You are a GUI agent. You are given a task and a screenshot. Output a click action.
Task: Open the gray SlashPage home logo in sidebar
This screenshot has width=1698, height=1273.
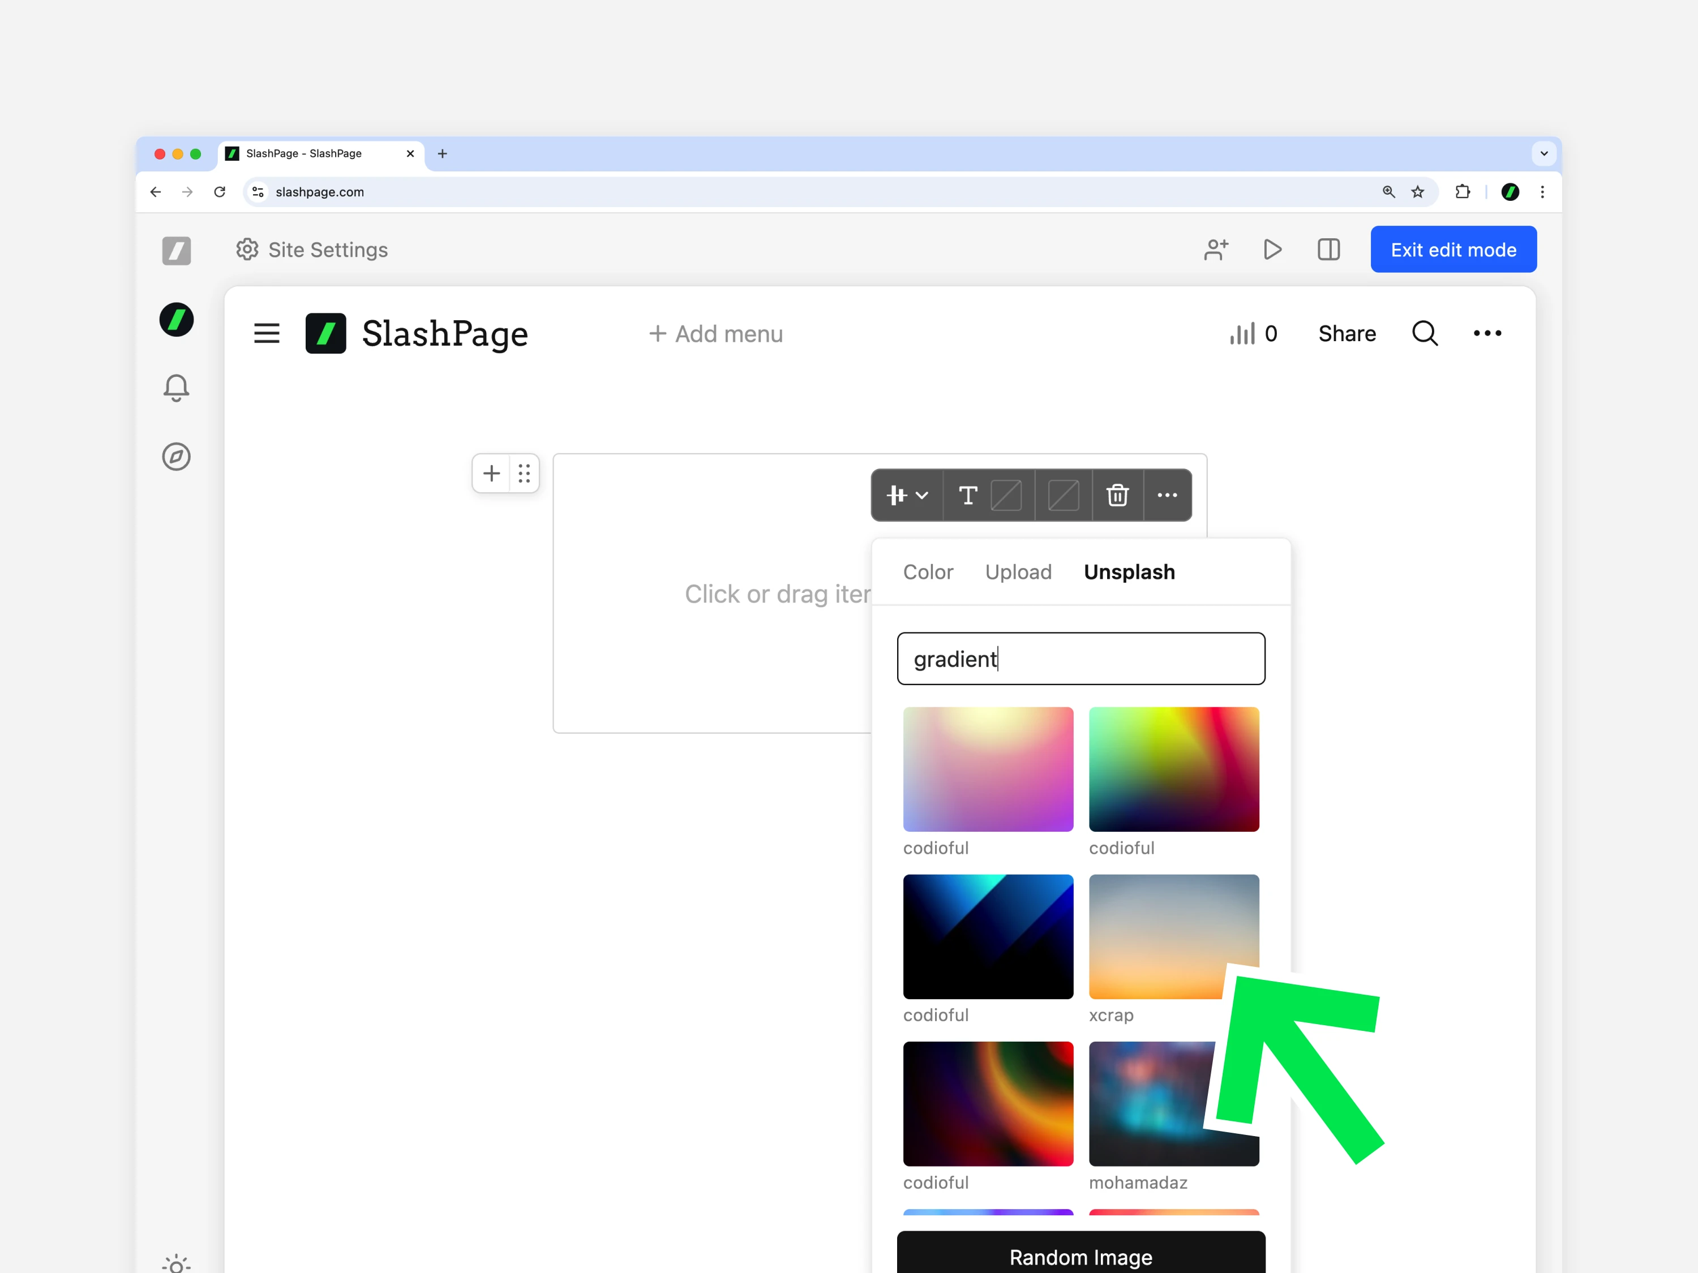click(177, 250)
